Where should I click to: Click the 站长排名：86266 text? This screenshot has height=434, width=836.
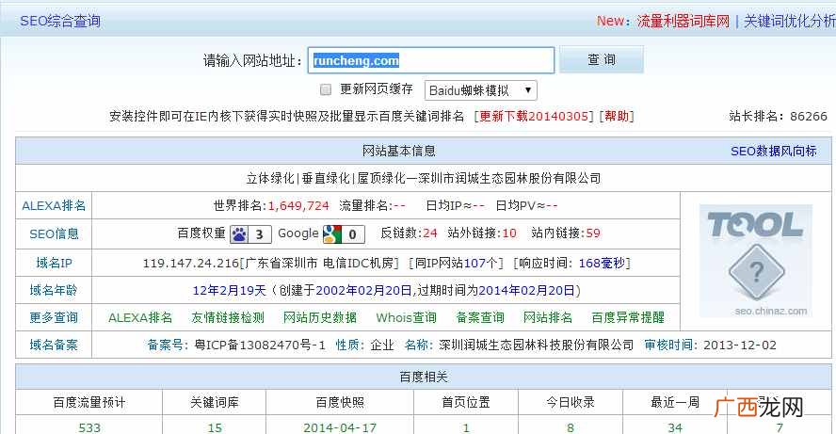click(778, 116)
